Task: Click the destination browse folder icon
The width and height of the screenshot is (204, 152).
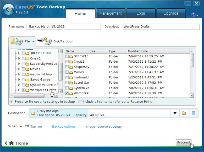Action: (x=184, y=113)
